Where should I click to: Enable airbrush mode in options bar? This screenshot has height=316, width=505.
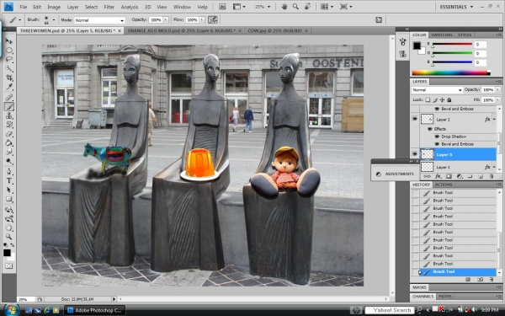213,19
